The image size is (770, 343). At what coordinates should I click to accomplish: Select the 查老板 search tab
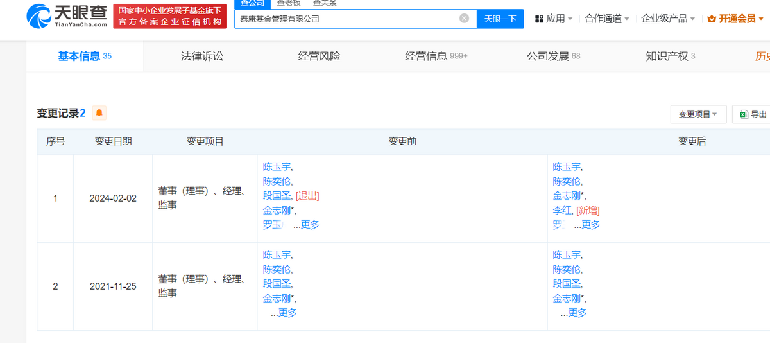click(x=288, y=3)
